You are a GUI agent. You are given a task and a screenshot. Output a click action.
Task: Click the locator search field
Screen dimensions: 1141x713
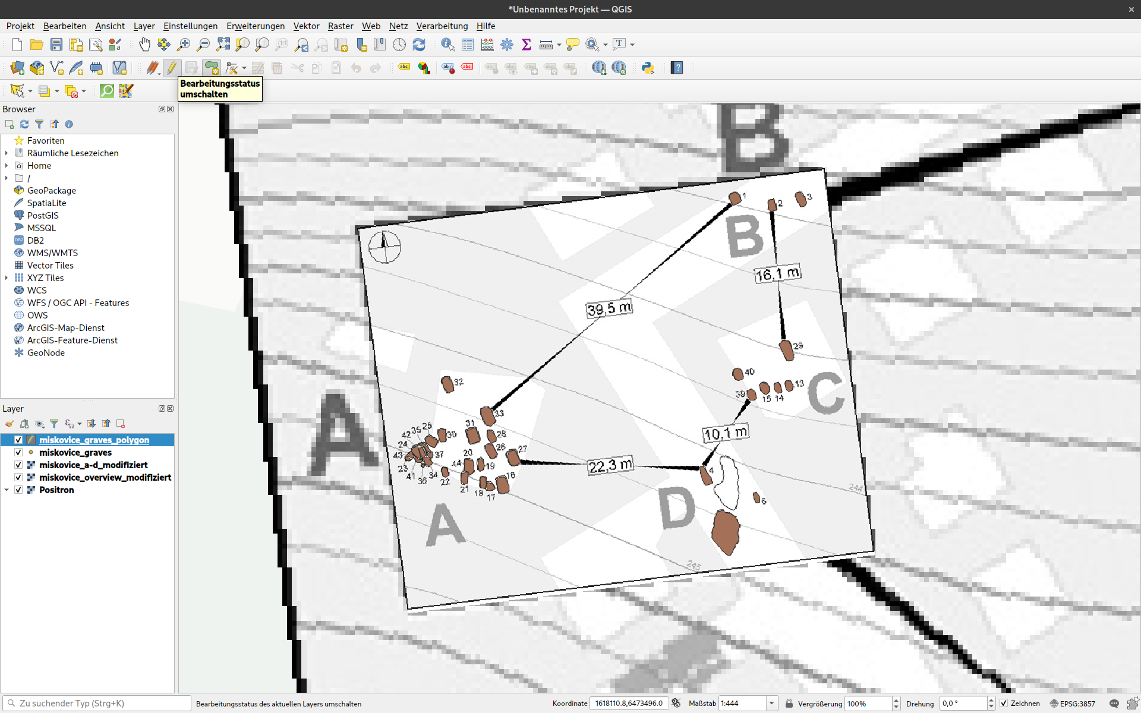(x=97, y=703)
